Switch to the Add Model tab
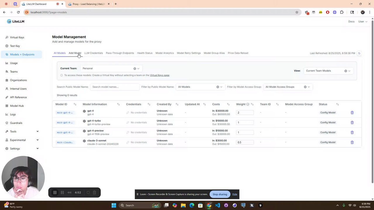Viewport: 374px width, 210px height. [x=75, y=53]
